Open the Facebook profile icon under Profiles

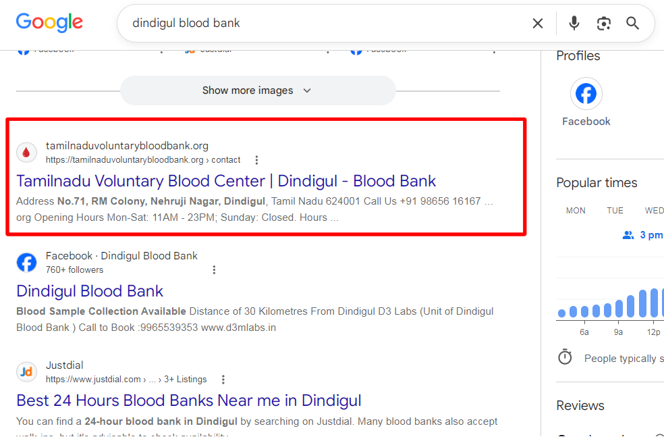[x=586, y=94]
